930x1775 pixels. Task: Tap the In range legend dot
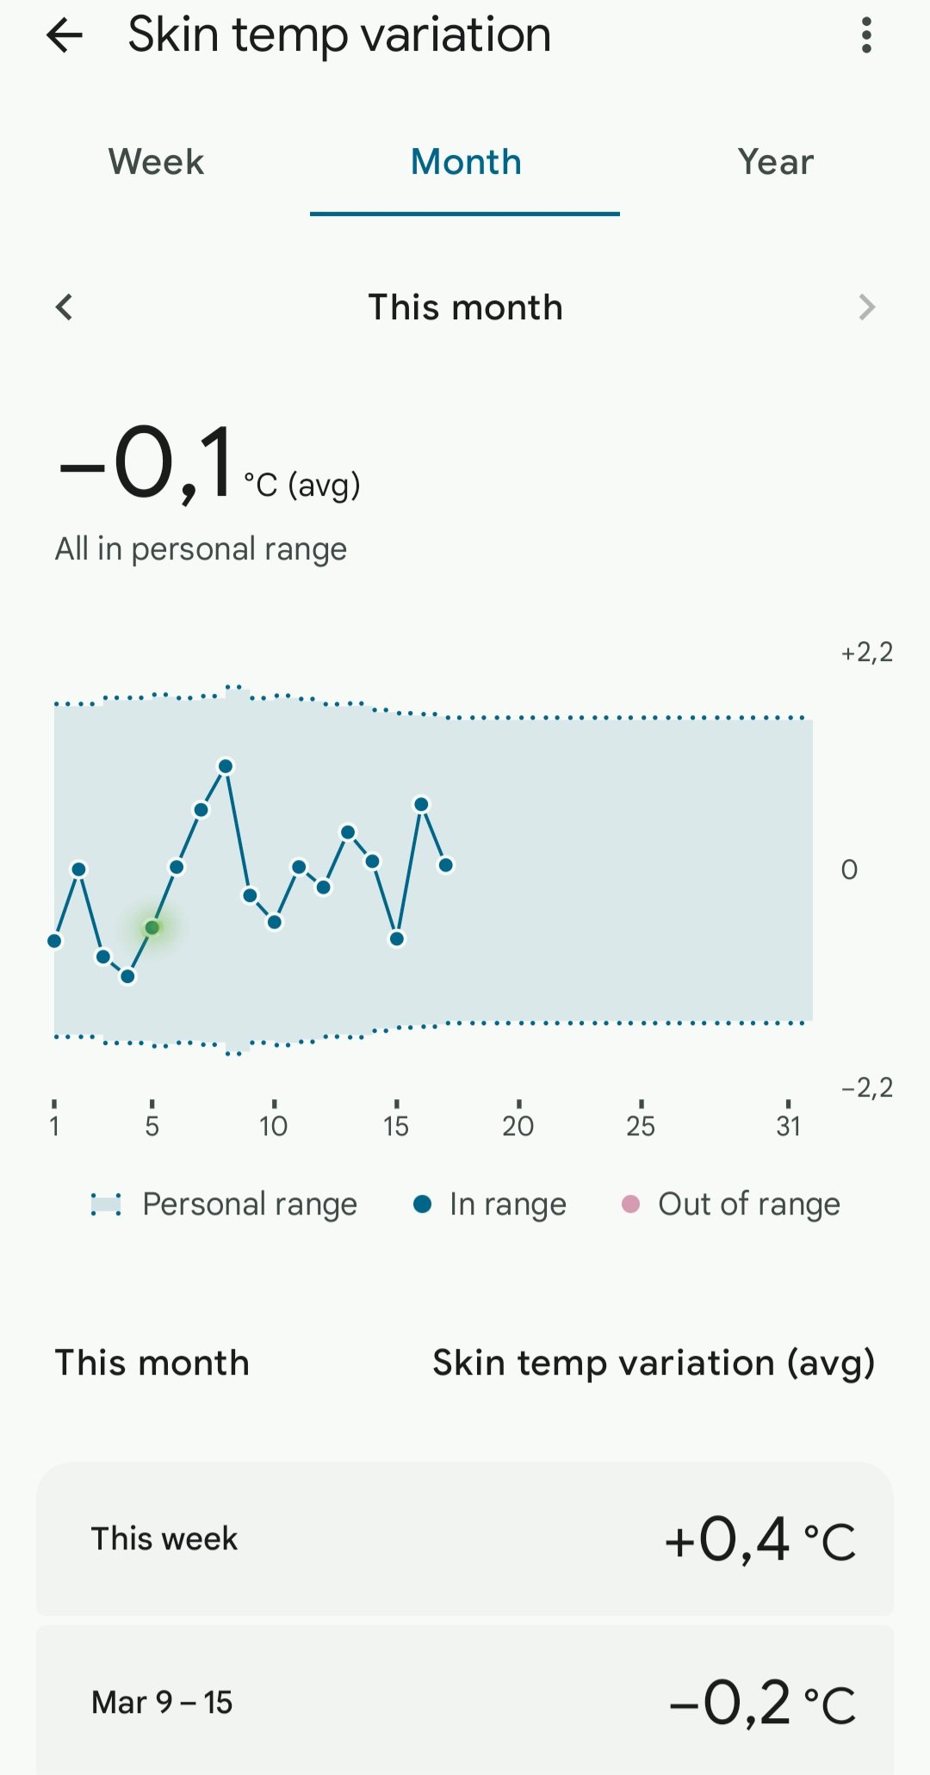(x=422, y=1204)
